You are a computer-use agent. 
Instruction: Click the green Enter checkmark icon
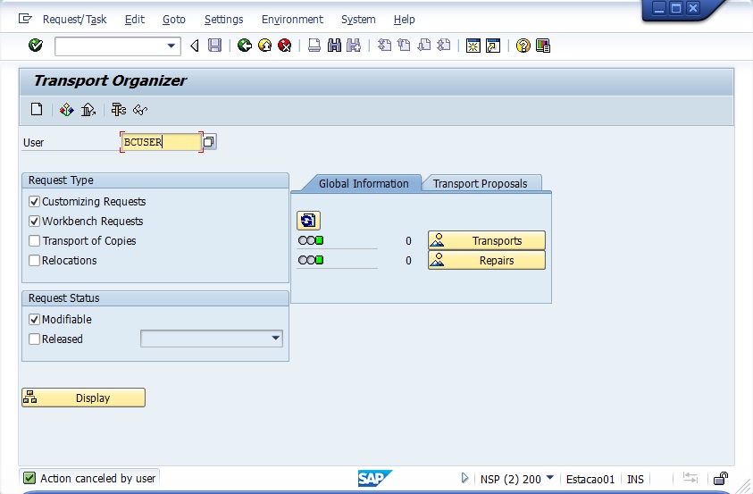tap(36, 46)
